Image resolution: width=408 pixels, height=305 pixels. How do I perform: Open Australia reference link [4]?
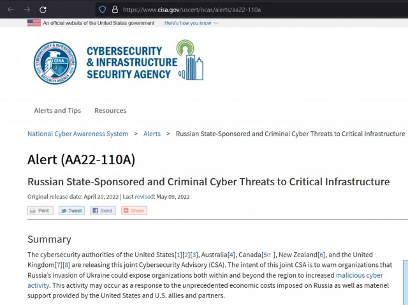[231, 255]
